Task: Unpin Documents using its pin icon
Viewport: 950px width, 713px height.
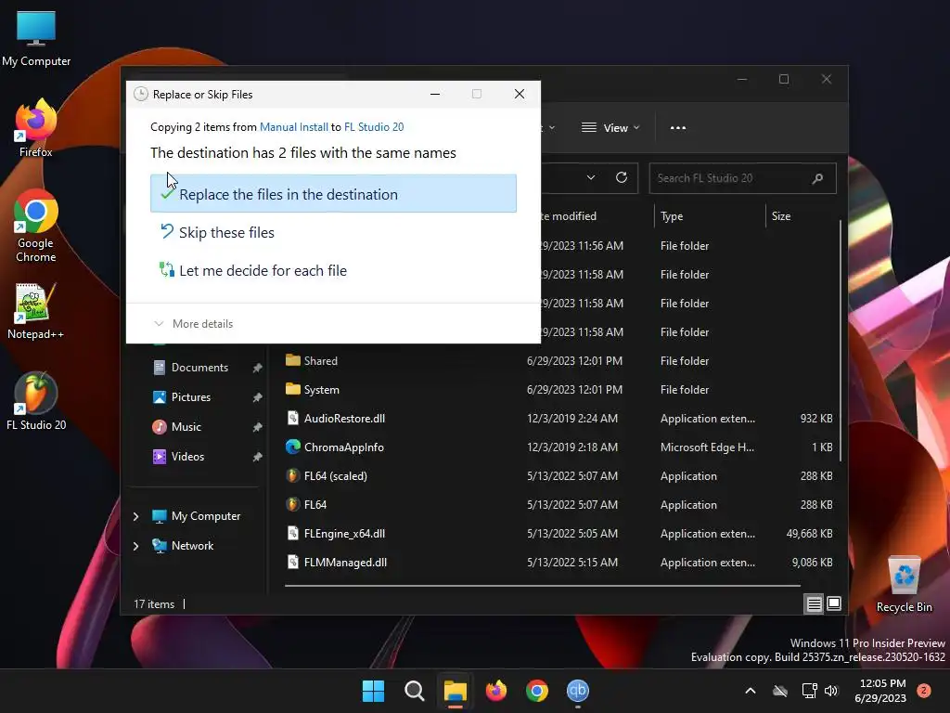Action: point(257,368)
